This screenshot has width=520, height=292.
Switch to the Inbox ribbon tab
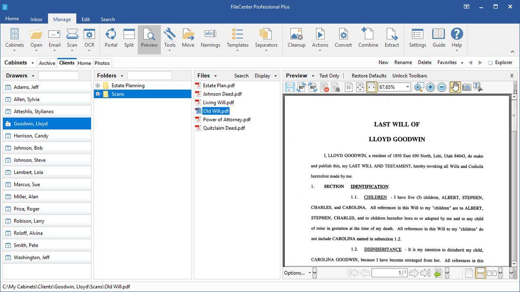pyautogui.click(x=36, y=19)
